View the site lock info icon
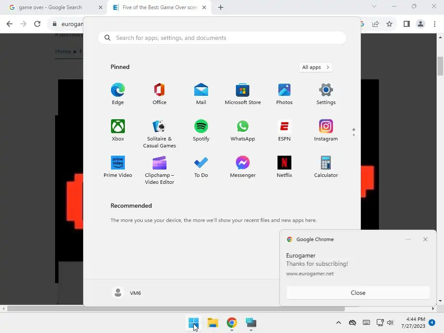This screenshot has width=444, height=333. 55,24
